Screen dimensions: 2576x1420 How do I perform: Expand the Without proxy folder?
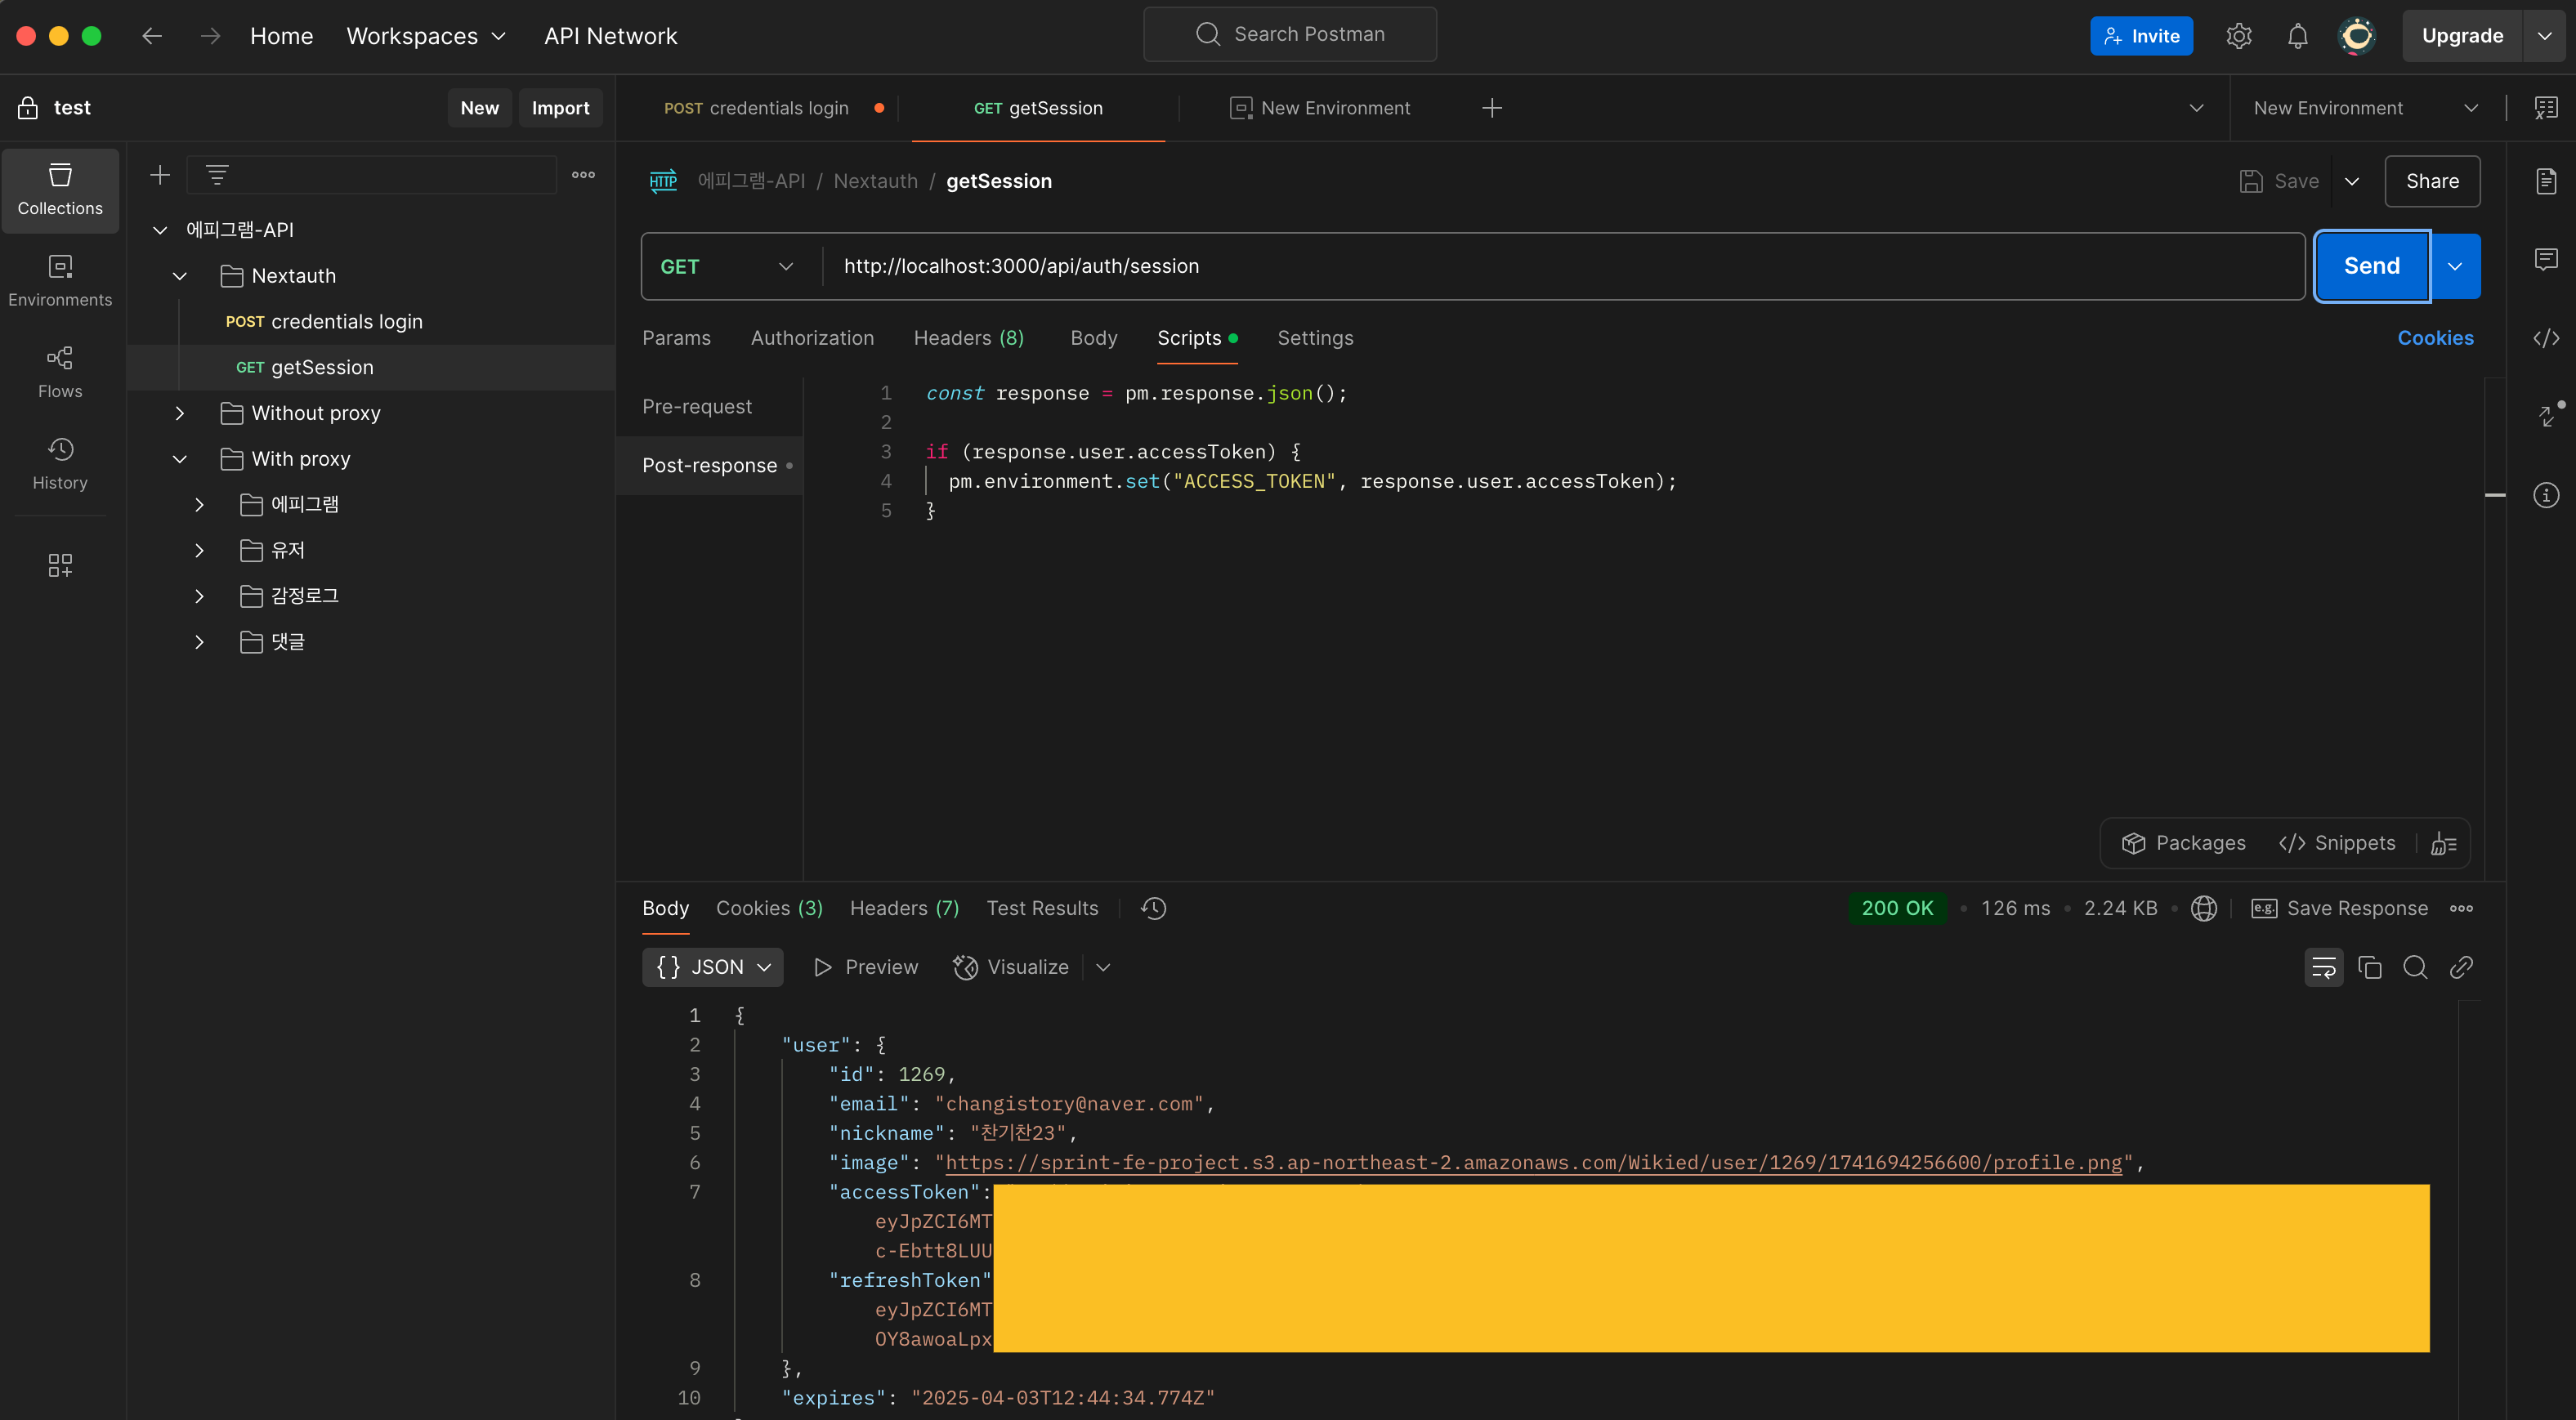(180, 413)
